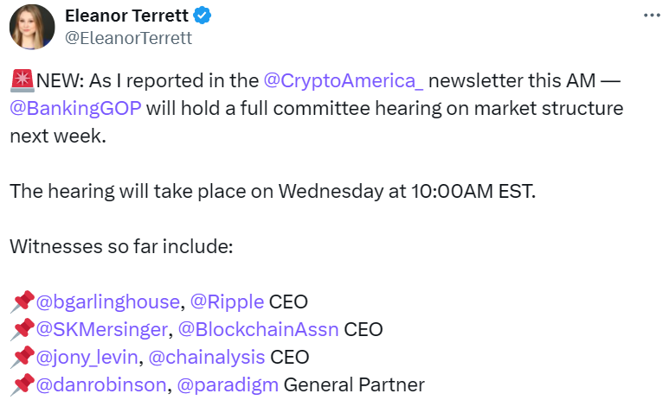Click the pushpin beside @danrobinson

tap(23, 384)
